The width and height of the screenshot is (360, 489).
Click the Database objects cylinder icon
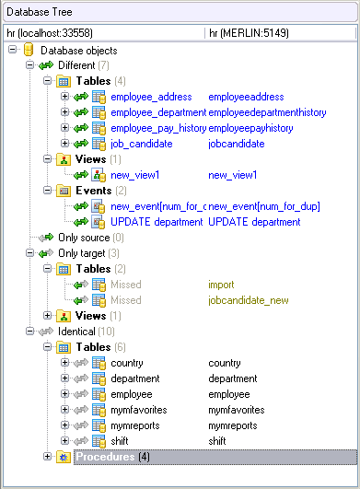pos(29,50)
